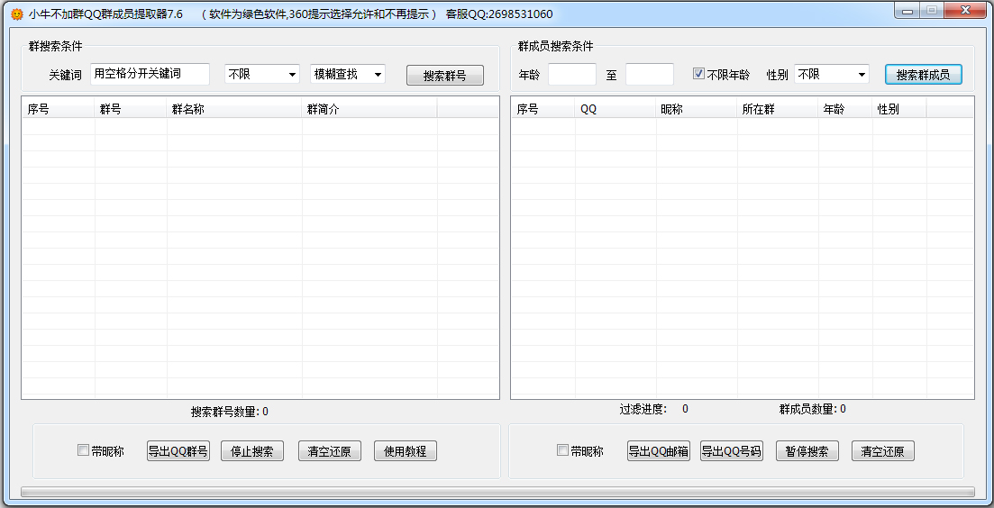The height and width of the screenshot is (508, 994).
Task: Export emails with 导出QQ邮箱 button
Action: (x=659, y=451)
